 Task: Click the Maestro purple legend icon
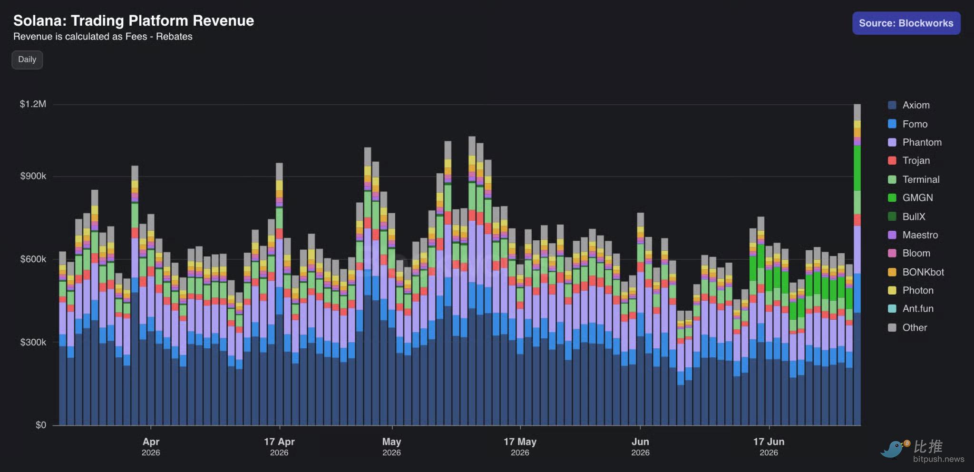click(x=892, y=235)
